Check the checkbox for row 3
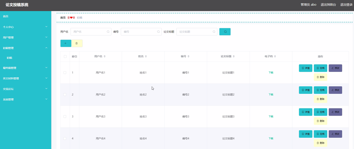The image size is (354, 149). (x=65, y=116)
